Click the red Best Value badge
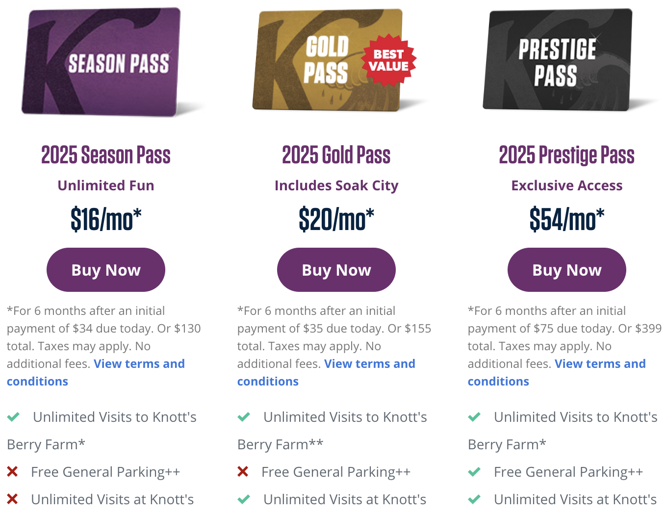This screenshot has height=515, width=666. pyautogui.click(x=388, y=60)
